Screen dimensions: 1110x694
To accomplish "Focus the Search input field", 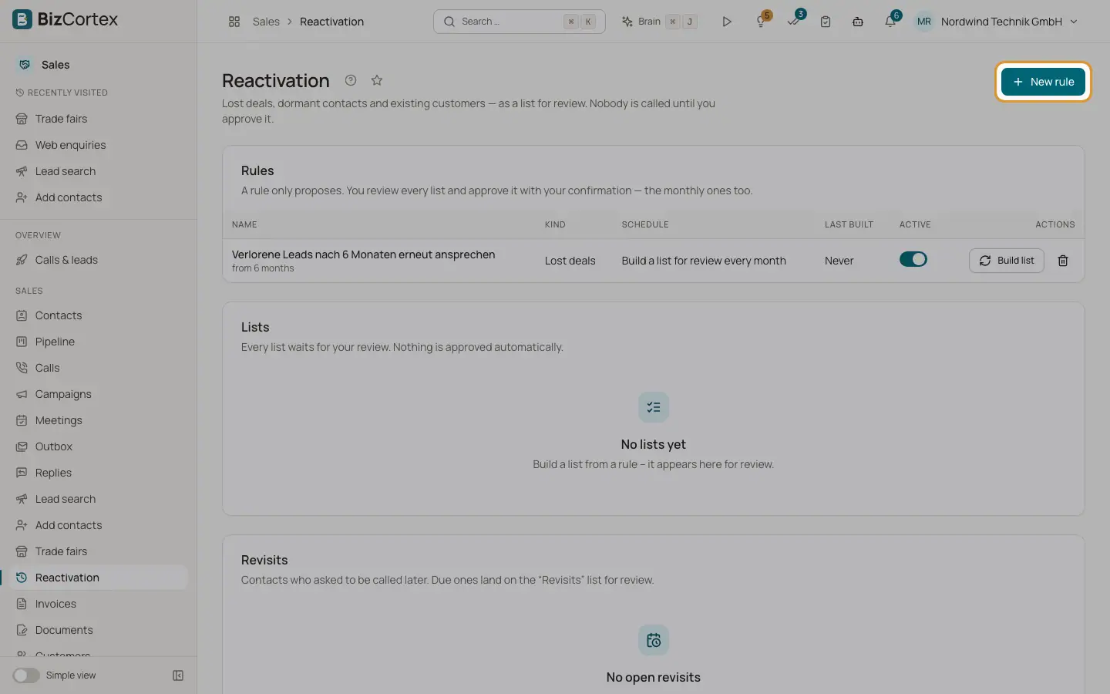I will coord(520,22).
